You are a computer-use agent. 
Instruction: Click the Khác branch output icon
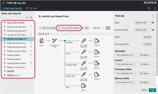(84, 86)
